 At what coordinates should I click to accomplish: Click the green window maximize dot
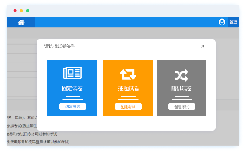click(28, 11)
